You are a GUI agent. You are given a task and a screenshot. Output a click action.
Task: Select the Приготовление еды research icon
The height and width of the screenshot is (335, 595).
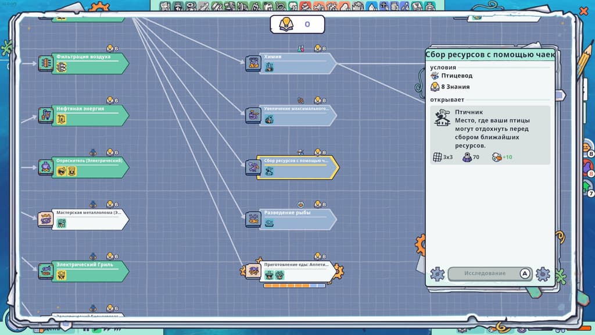point(253,271)
